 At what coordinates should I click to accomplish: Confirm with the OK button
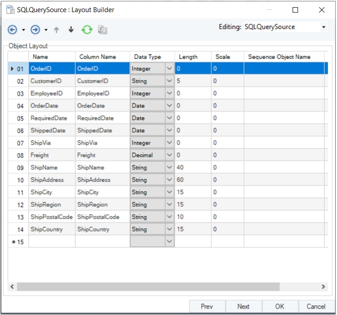pyautogui.click(x=280, y=306)
